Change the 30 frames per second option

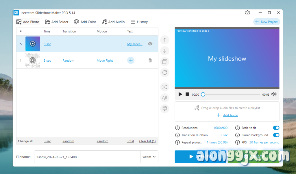[264, 142]
